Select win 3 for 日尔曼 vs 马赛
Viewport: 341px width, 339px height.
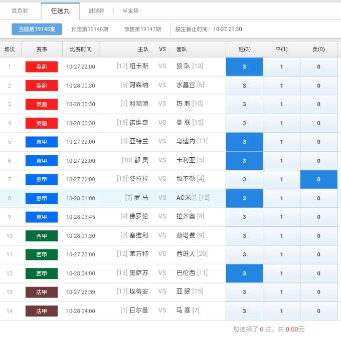point(244,311)
